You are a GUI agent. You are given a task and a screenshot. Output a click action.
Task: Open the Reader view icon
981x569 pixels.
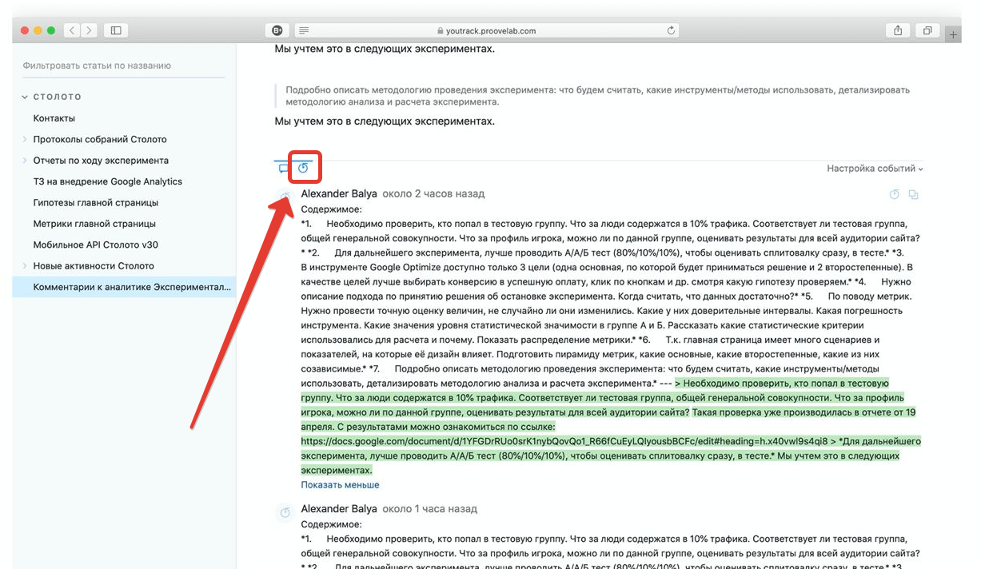point(303,30)
